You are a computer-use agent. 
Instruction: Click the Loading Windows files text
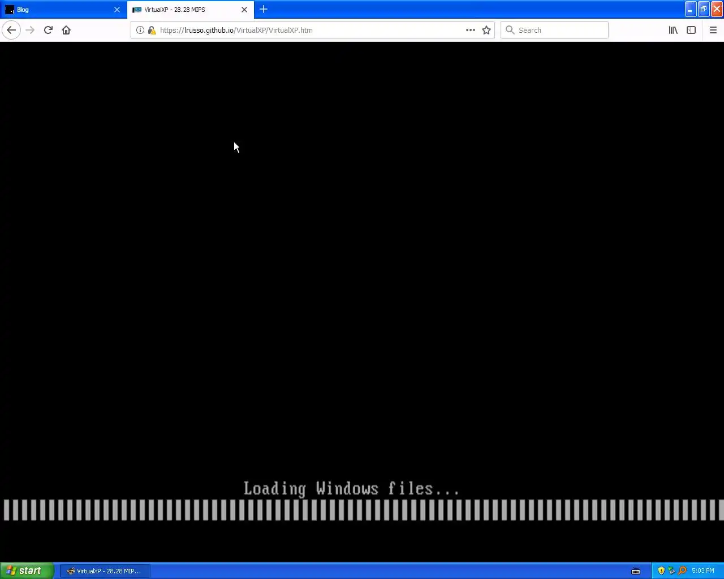(x=351, y=489)
